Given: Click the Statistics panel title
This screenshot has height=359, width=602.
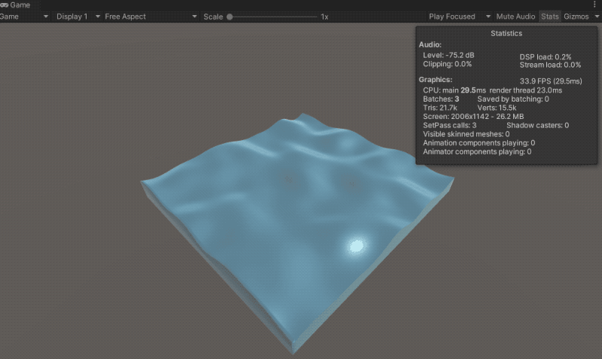Looking at the screenshot, I should click(x=506, y=33).
